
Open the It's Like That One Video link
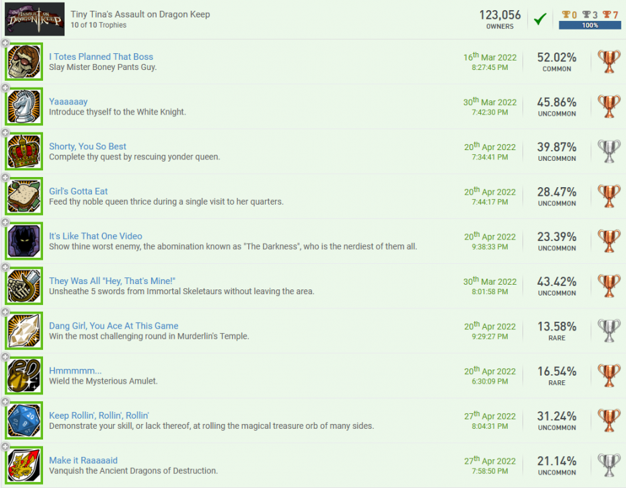[x=95, y=236]
